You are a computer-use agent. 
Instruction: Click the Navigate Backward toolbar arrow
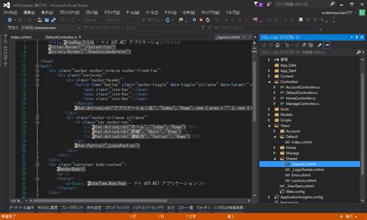10,20
